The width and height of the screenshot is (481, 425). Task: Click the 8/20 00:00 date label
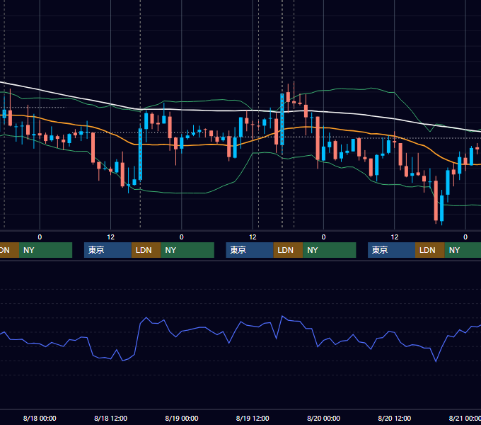324,418
